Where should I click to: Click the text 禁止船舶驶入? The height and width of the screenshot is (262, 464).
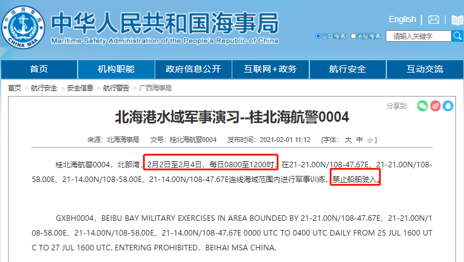click(354, 180)
